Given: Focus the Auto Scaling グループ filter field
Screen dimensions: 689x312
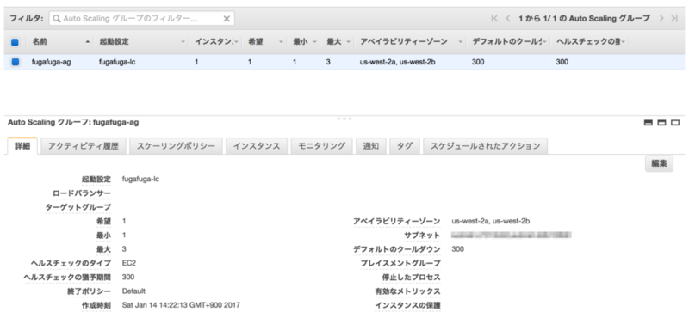Looking at the screenshot, I should pyautogui.click(x=141, y=19).
